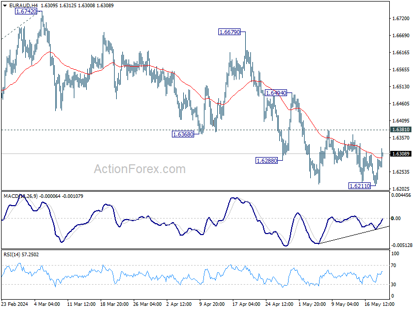Select the 1.62025 price axis value
413x310 pixels.
click(401, 189)
